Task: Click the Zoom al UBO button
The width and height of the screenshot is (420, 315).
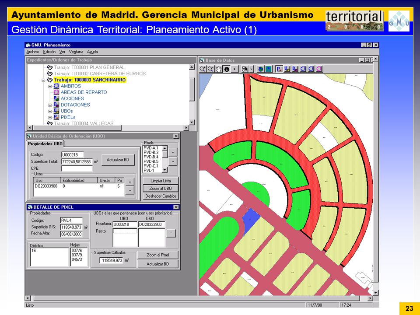Action: click(x=161, y=188)
